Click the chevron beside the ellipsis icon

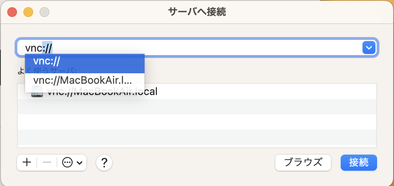[79, 163]
